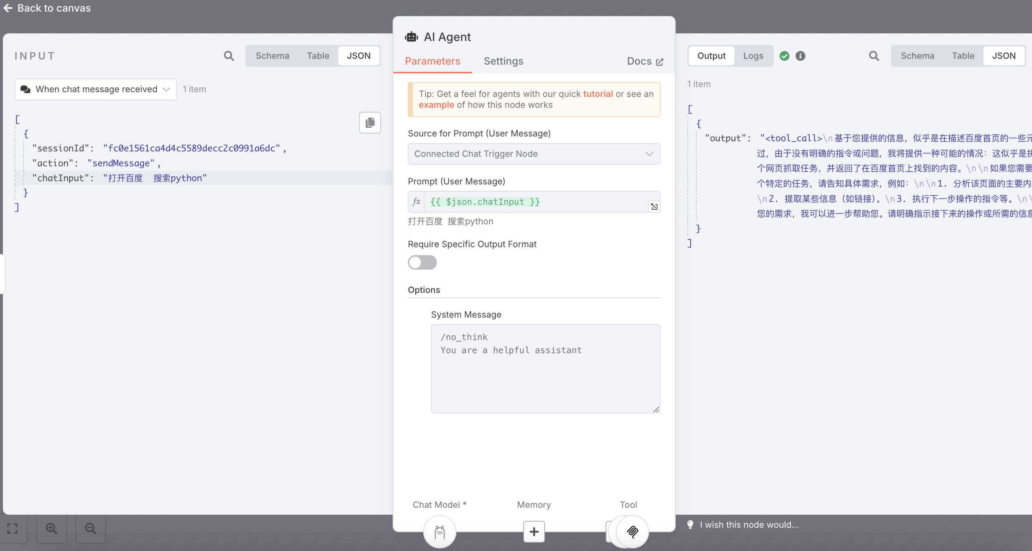1032x551 pixels.
Task: Expand the prompt expression editor icon
Action: pos(654,207)
